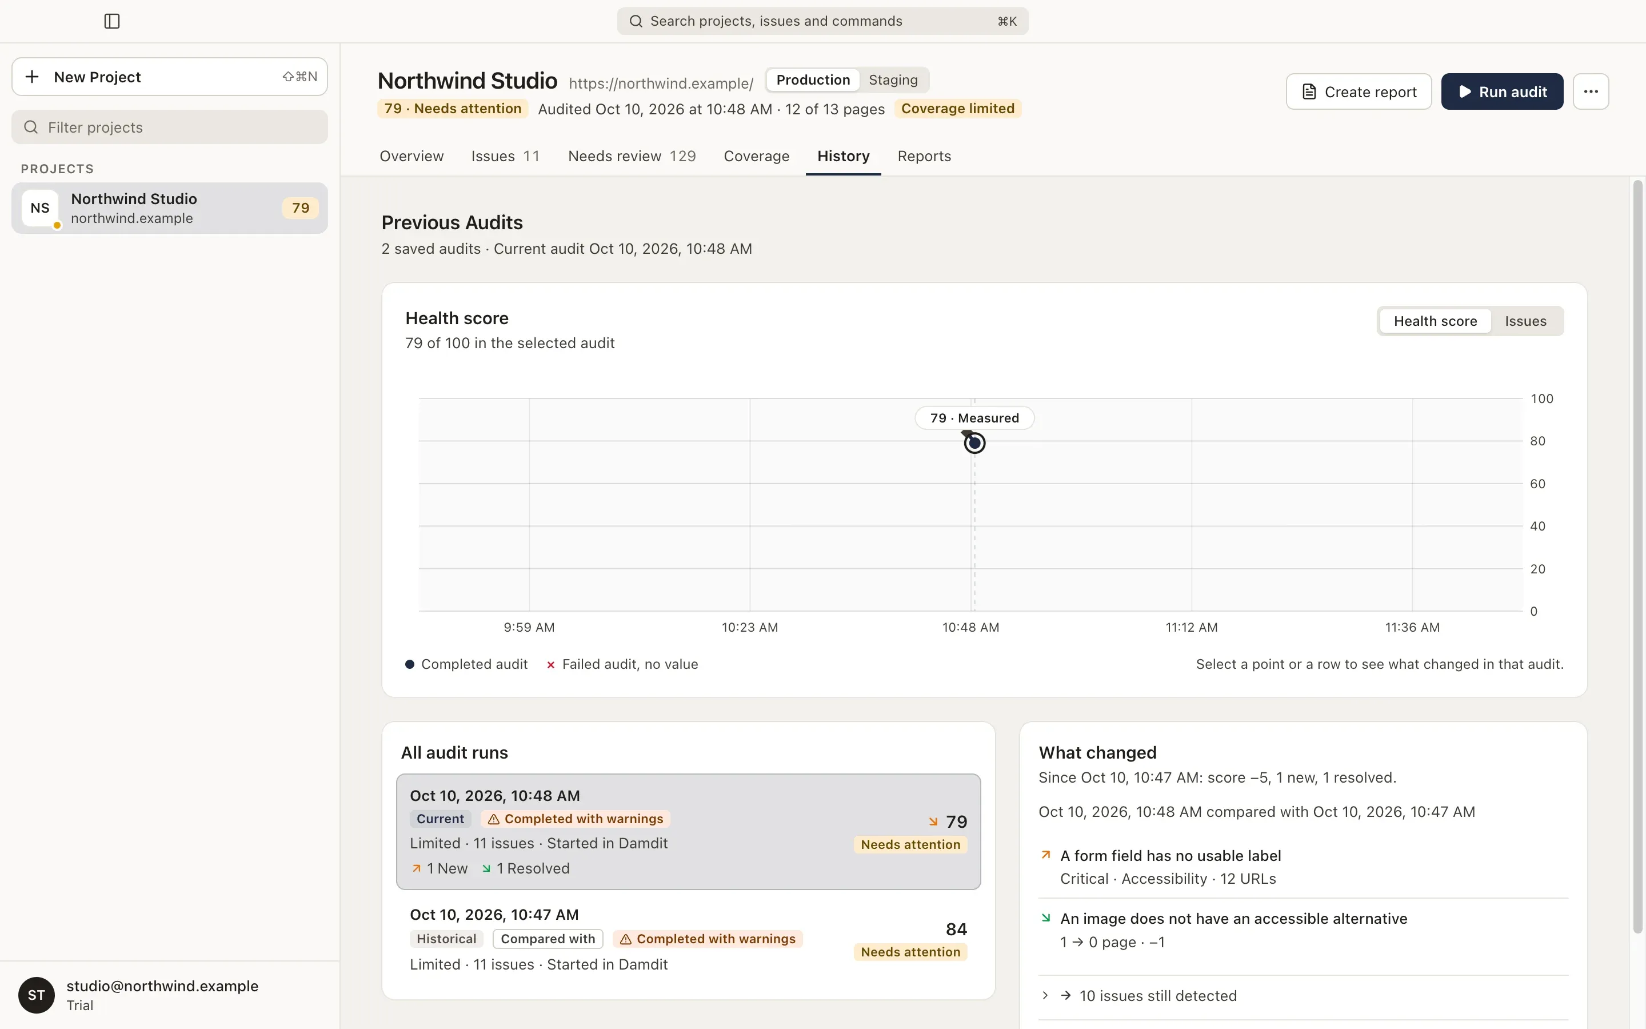The image size is (1646, 1029).
Task: Click the plus icon for New Project
Action: [32, 77]
